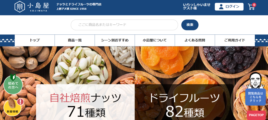Open the shopping cart icon
Viewport: 268px width, 120px height.
click(x=251, y=7)
